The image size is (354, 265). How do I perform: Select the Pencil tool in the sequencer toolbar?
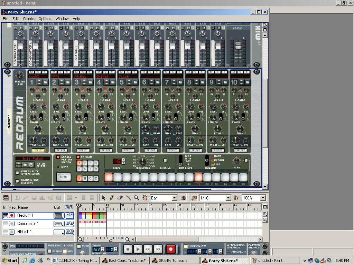coord(112,198)
